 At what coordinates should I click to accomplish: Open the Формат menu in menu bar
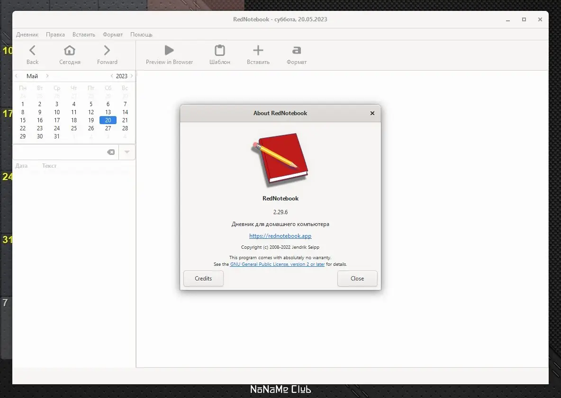(113, 35)
